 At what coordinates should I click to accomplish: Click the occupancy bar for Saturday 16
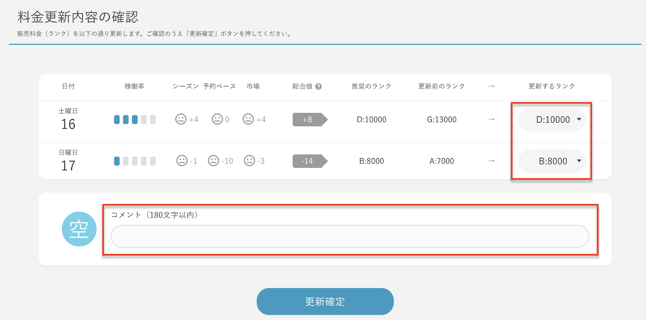(x=135, y=119)
